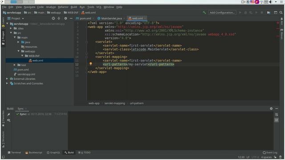Click the Search Everywhere magnifier icon
This screenshot has height=160, width=285.
[281, 12]
